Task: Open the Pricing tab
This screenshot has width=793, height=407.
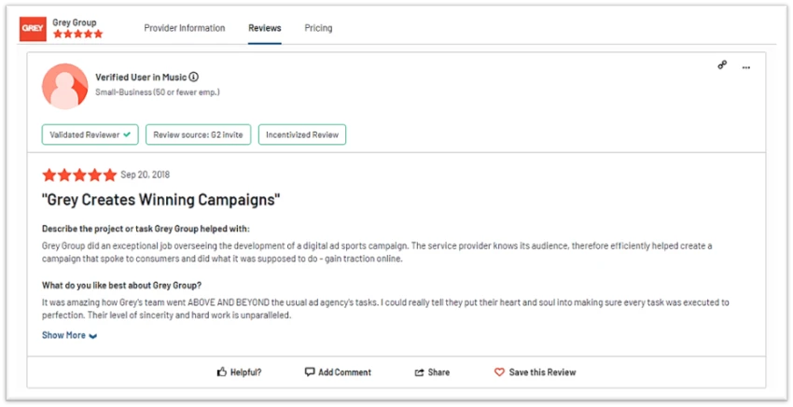Action: [x=319, y=28]
